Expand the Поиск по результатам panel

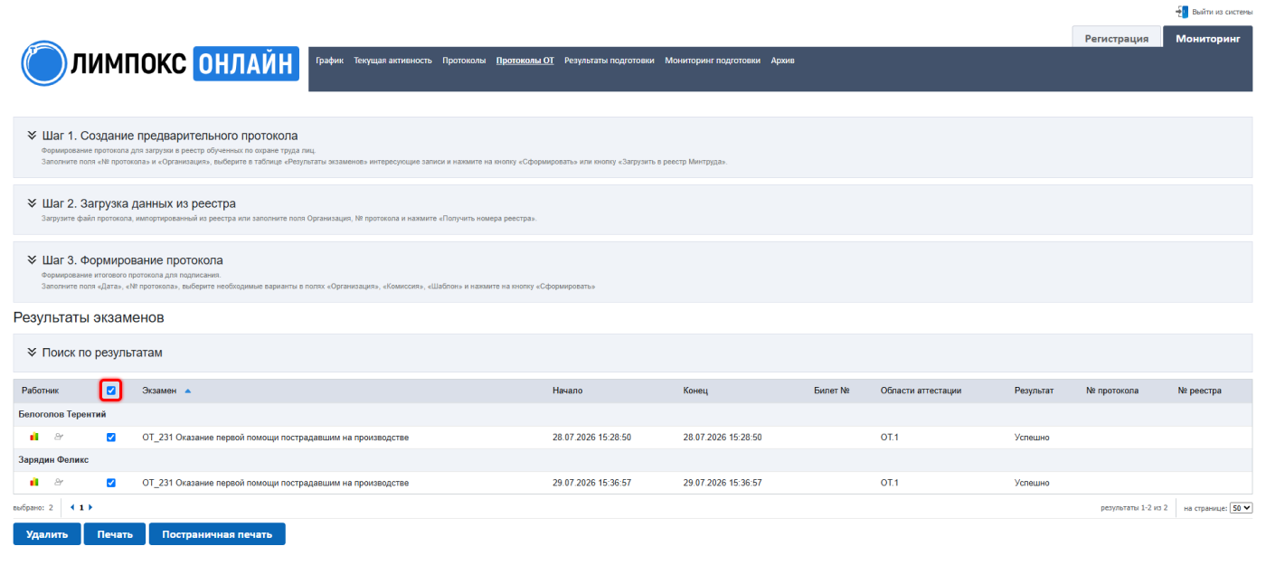(95, 353)
